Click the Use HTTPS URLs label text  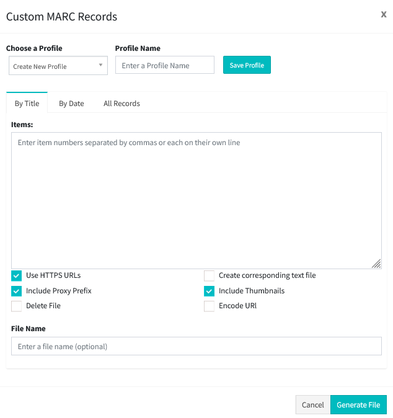53,275
